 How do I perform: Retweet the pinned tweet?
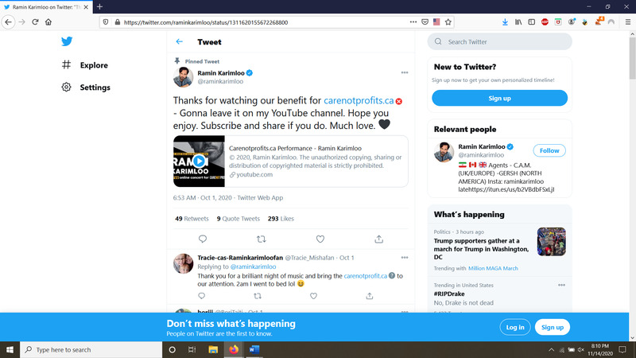(x=262, y=239)
